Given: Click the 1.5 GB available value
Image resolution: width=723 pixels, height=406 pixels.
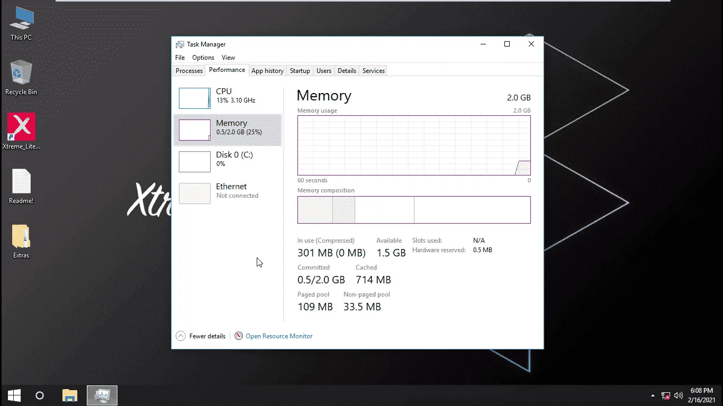Looking at the screenshot, I should coord(391,253).
